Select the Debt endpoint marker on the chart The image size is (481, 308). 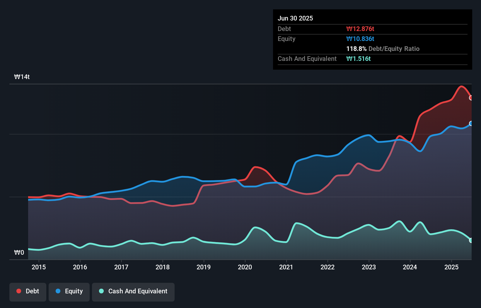(471, 98)
